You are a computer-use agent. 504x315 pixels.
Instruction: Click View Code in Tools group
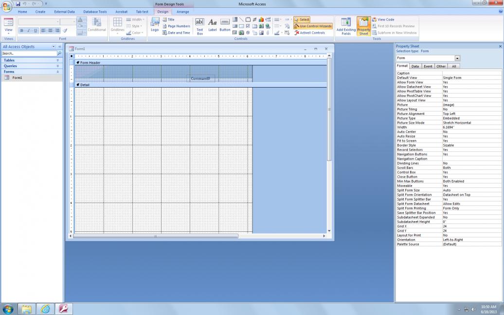tap(383, 19)
